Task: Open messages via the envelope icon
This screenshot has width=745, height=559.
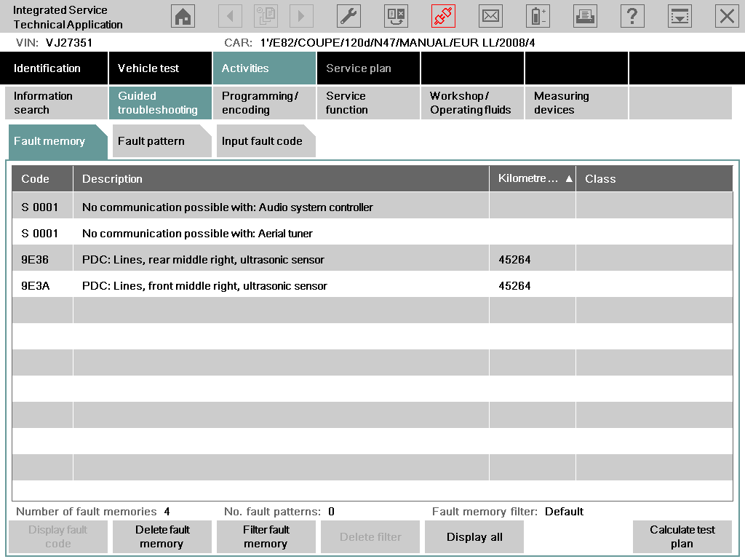Action: pyautogui.click(x=490, y=15)
